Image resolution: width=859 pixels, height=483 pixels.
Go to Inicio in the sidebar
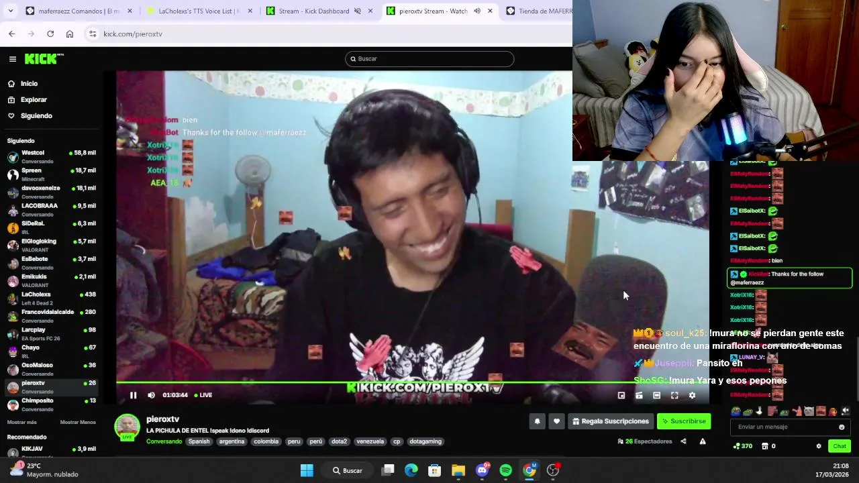click(29, 84)
